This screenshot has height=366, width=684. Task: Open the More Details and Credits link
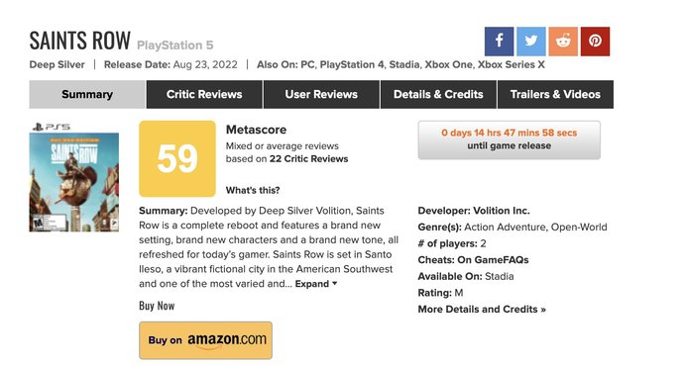[482, 310]
